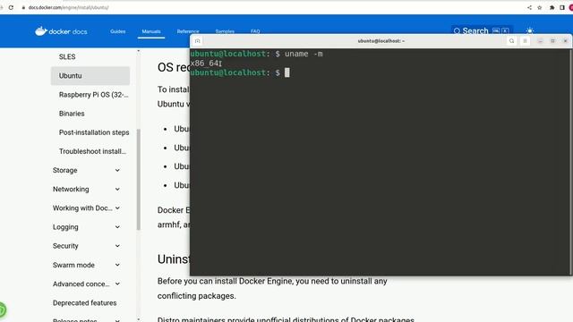This screenshot has height=322, width=573.
Task: Click the docs Search box
Action: 482,30
